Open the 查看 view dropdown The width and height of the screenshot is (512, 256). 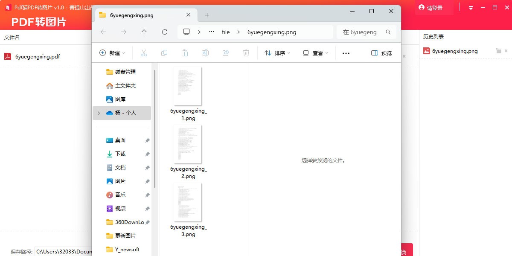click(x=316, y=53)
